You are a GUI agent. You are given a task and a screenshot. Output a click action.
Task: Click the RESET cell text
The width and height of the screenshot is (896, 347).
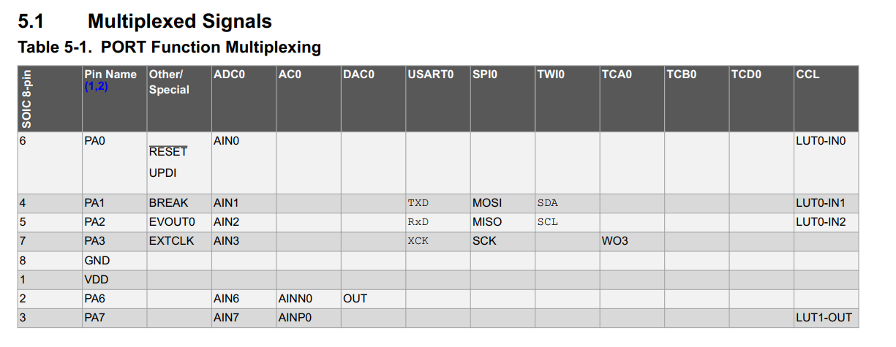pyautogui.click(x=168, y=152)
